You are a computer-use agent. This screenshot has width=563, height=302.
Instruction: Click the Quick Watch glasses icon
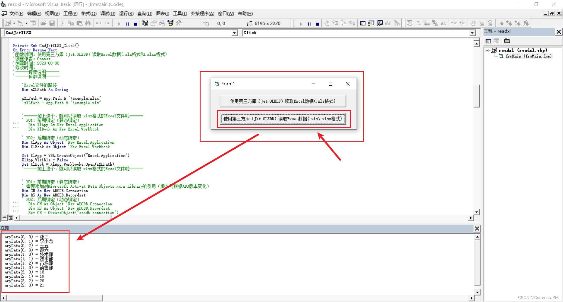coord(388,23)
